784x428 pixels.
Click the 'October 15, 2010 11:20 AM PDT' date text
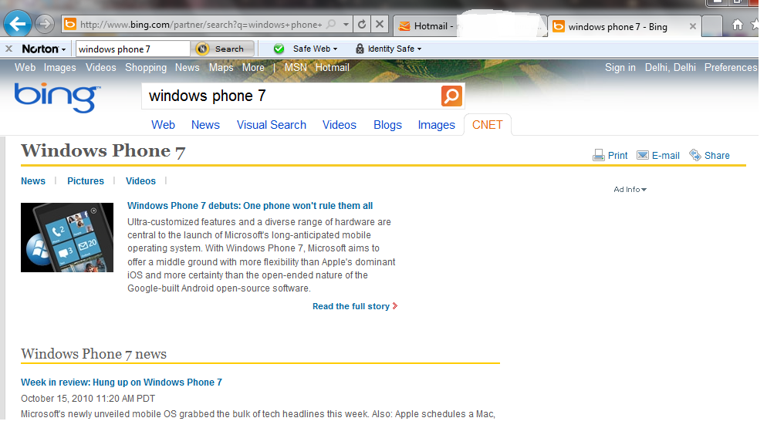(88, 399)
